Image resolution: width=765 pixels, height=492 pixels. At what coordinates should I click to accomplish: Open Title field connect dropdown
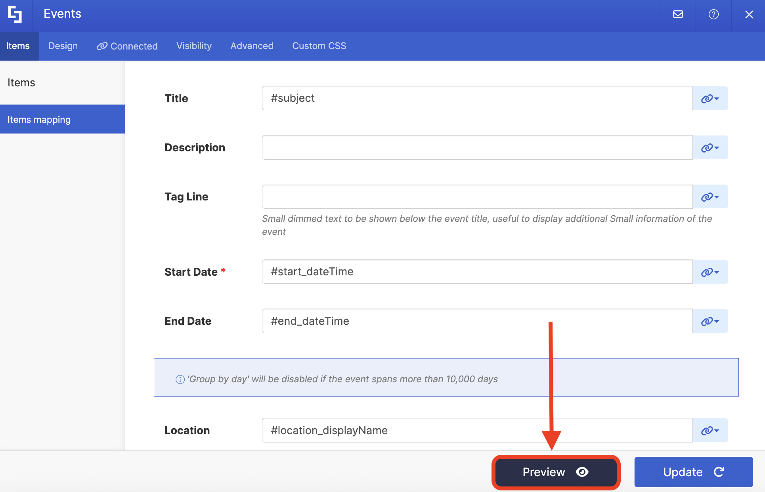[x=710, y=99]
